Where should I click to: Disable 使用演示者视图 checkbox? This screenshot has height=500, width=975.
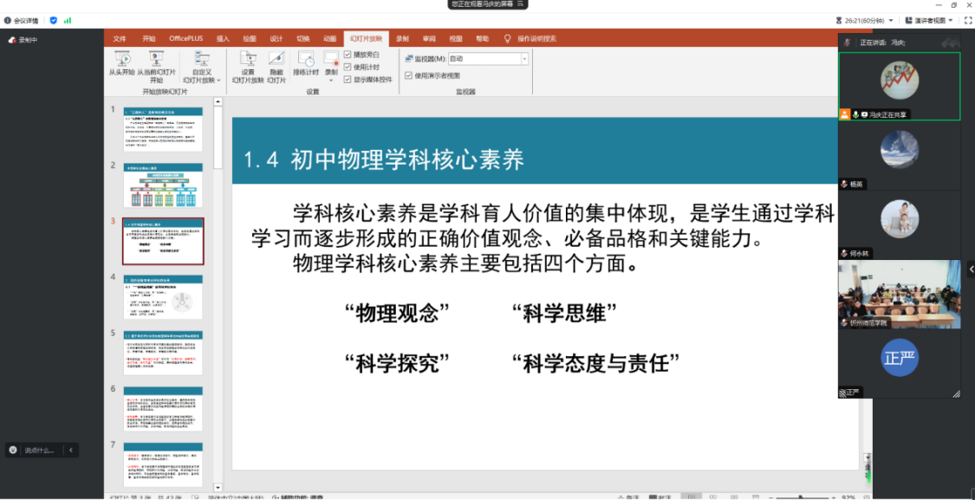click(x=409, y=75)
